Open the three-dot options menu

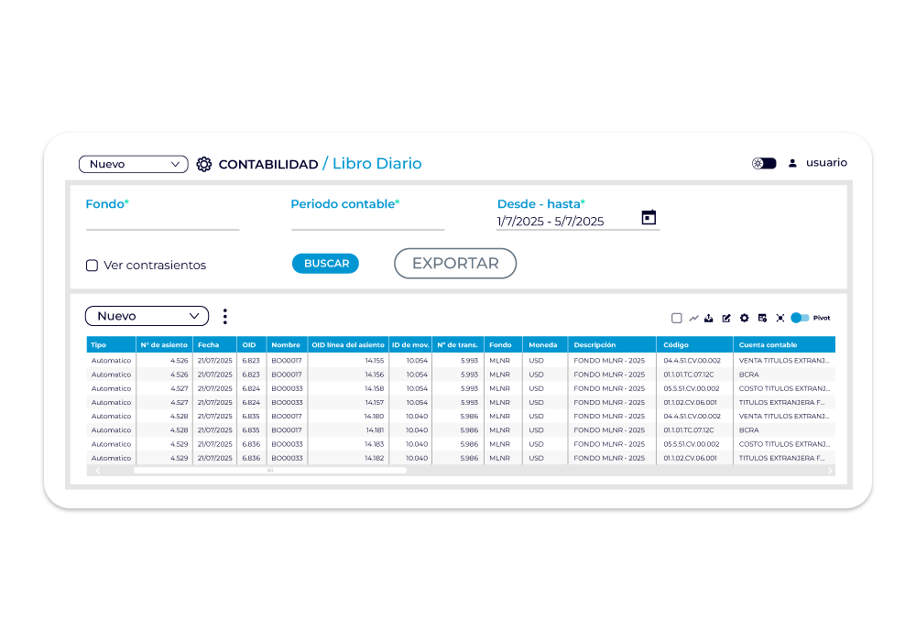point(224,316)
